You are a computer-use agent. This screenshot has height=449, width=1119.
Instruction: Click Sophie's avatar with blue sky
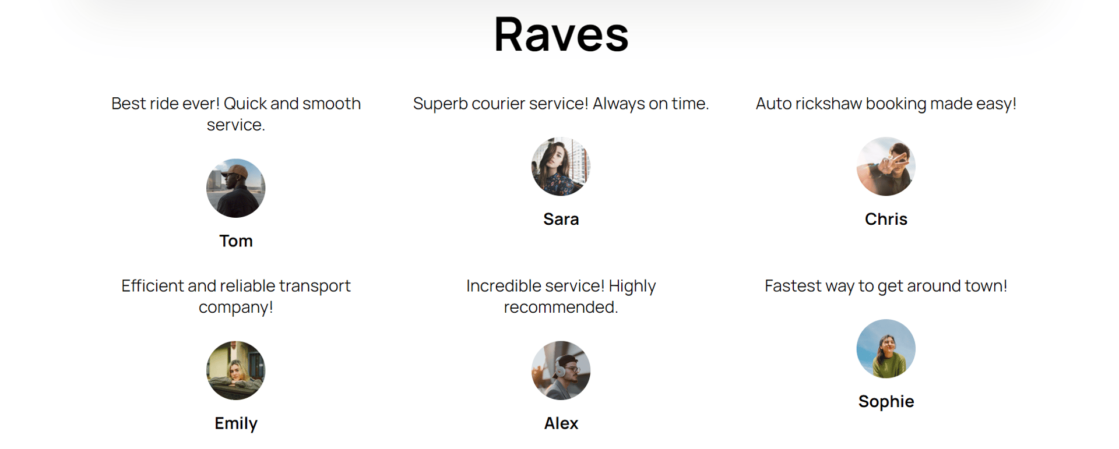885,349
